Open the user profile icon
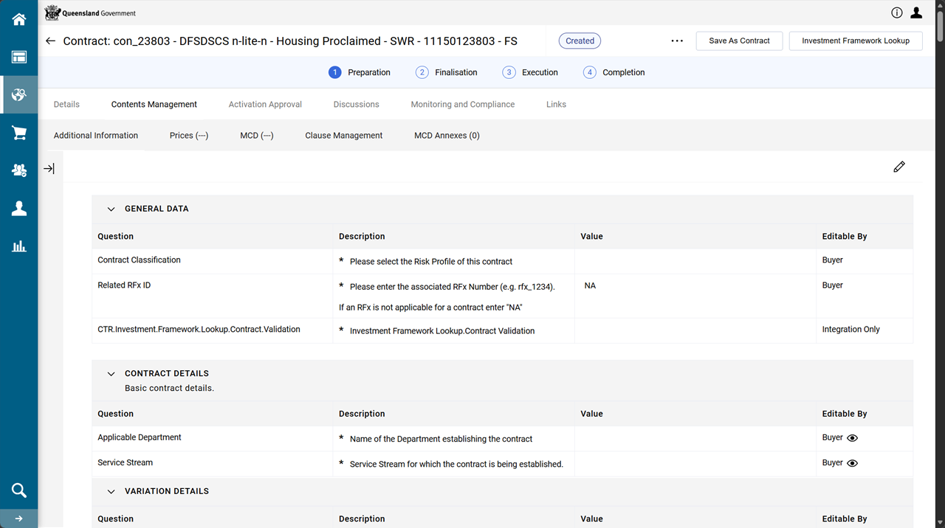945x528 pixels. [916, 13]
